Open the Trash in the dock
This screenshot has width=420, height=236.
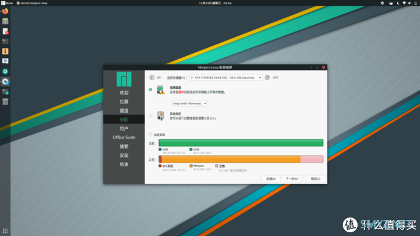5,102
